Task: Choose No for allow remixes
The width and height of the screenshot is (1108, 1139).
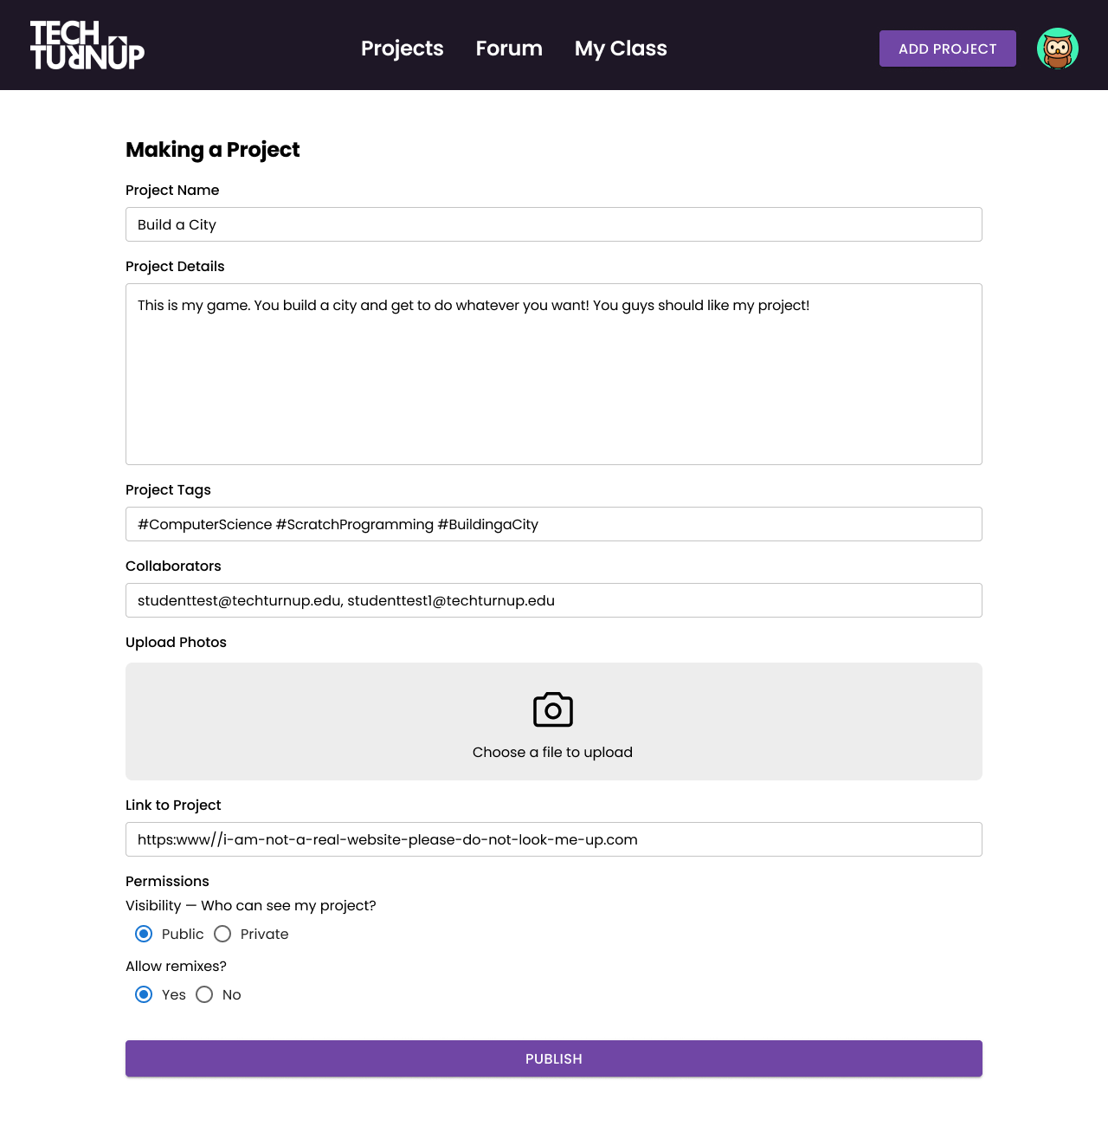Action: click(x=204, y=994)
